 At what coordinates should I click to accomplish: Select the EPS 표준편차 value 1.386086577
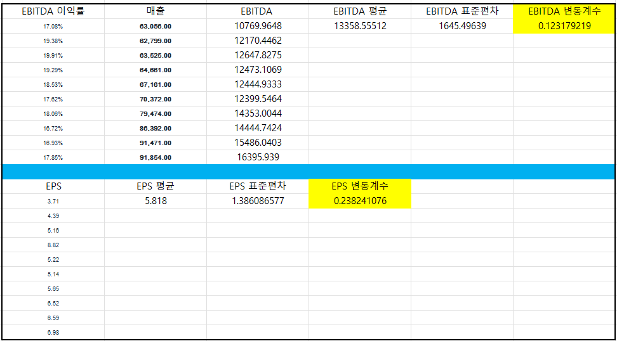pos(258,201)
